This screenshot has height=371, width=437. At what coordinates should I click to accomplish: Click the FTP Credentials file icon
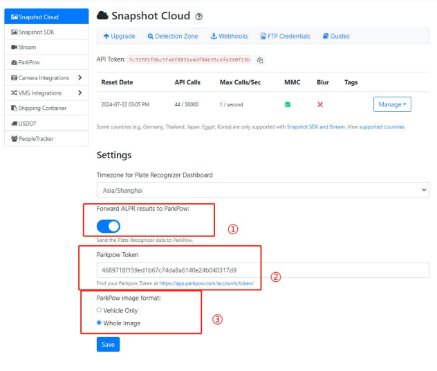[263, 36]
